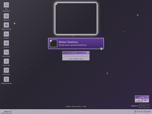Follow the webring next link

82,59
